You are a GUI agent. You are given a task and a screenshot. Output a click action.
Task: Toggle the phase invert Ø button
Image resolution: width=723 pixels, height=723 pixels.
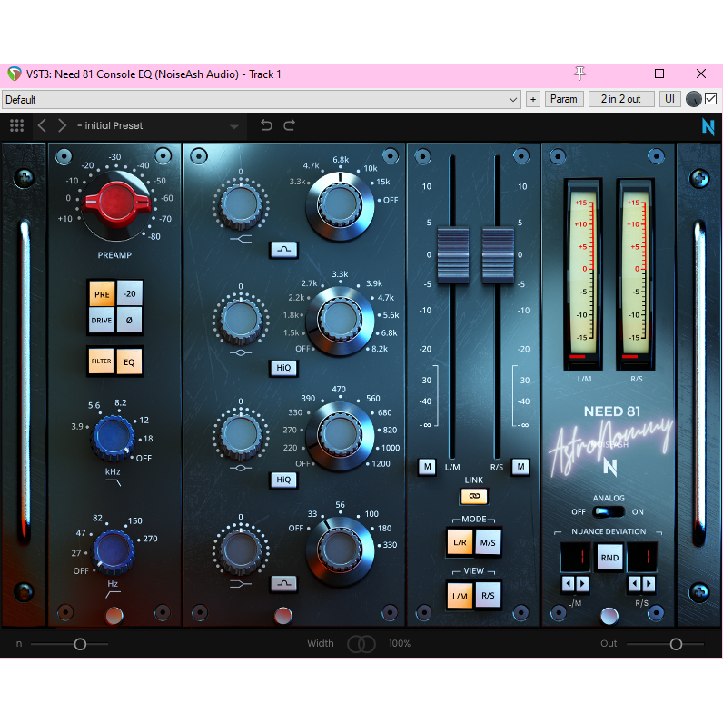(x=129, y=320)
